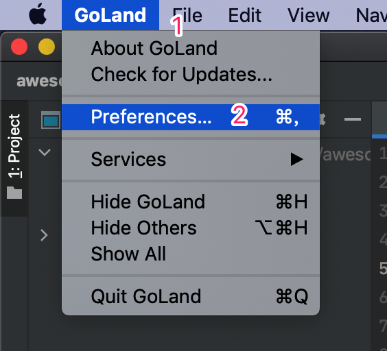Expand the Services submenu arrow
The image size is (387, 351).
[x=296, y=159]
